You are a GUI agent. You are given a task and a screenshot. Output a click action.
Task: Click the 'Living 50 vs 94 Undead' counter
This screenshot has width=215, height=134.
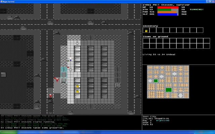pyautogui.click(x=159, y=54)
